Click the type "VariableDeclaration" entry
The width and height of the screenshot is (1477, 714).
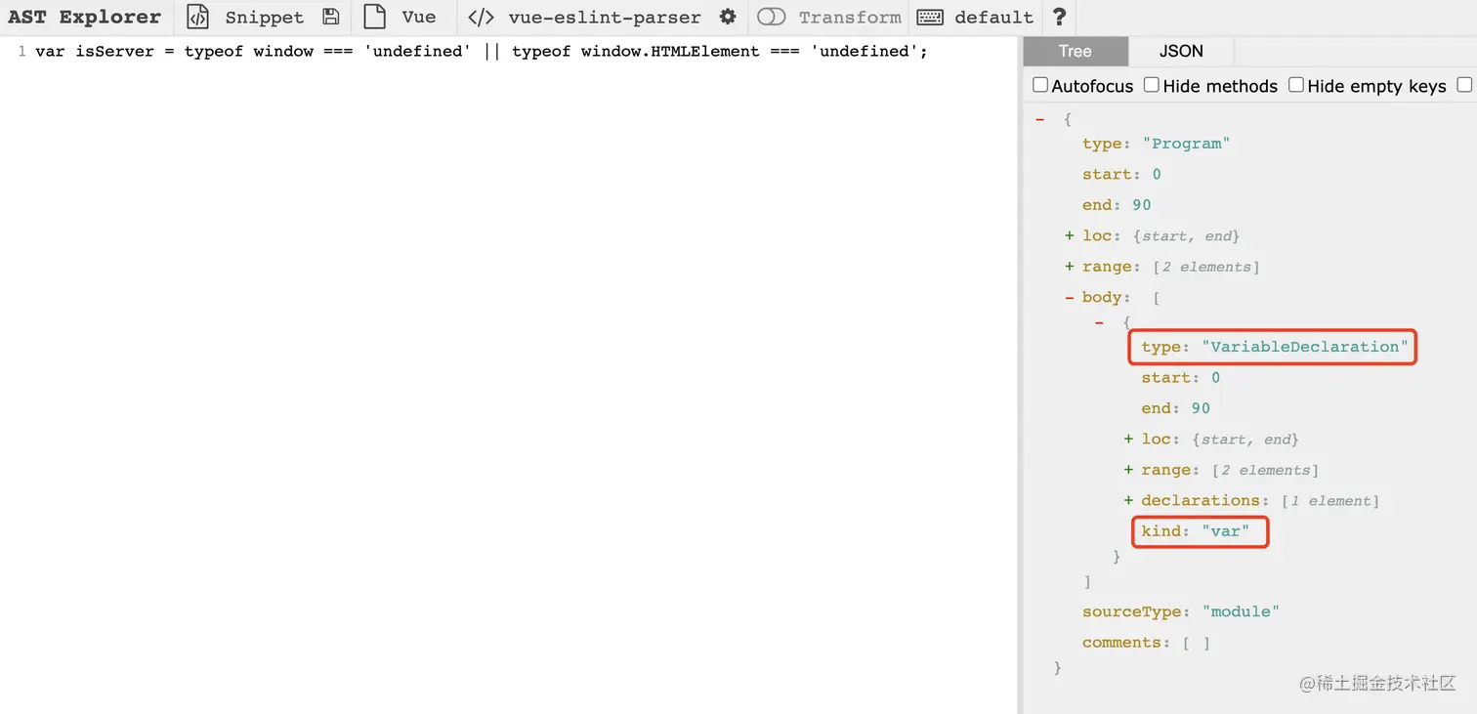pos(1275,347)
